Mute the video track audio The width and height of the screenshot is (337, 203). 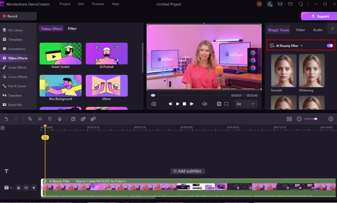[x=34, y=188]
